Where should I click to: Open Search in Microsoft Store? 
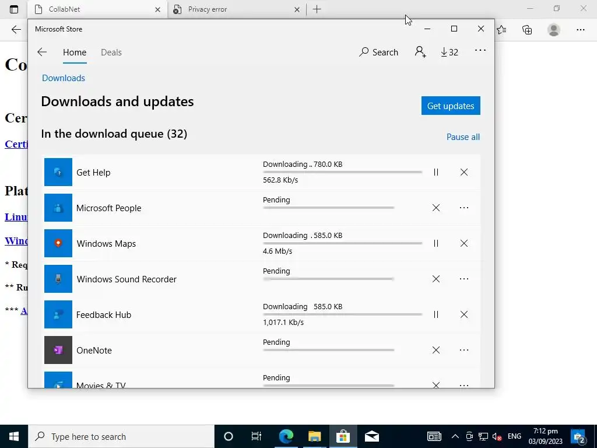[378, 52]
